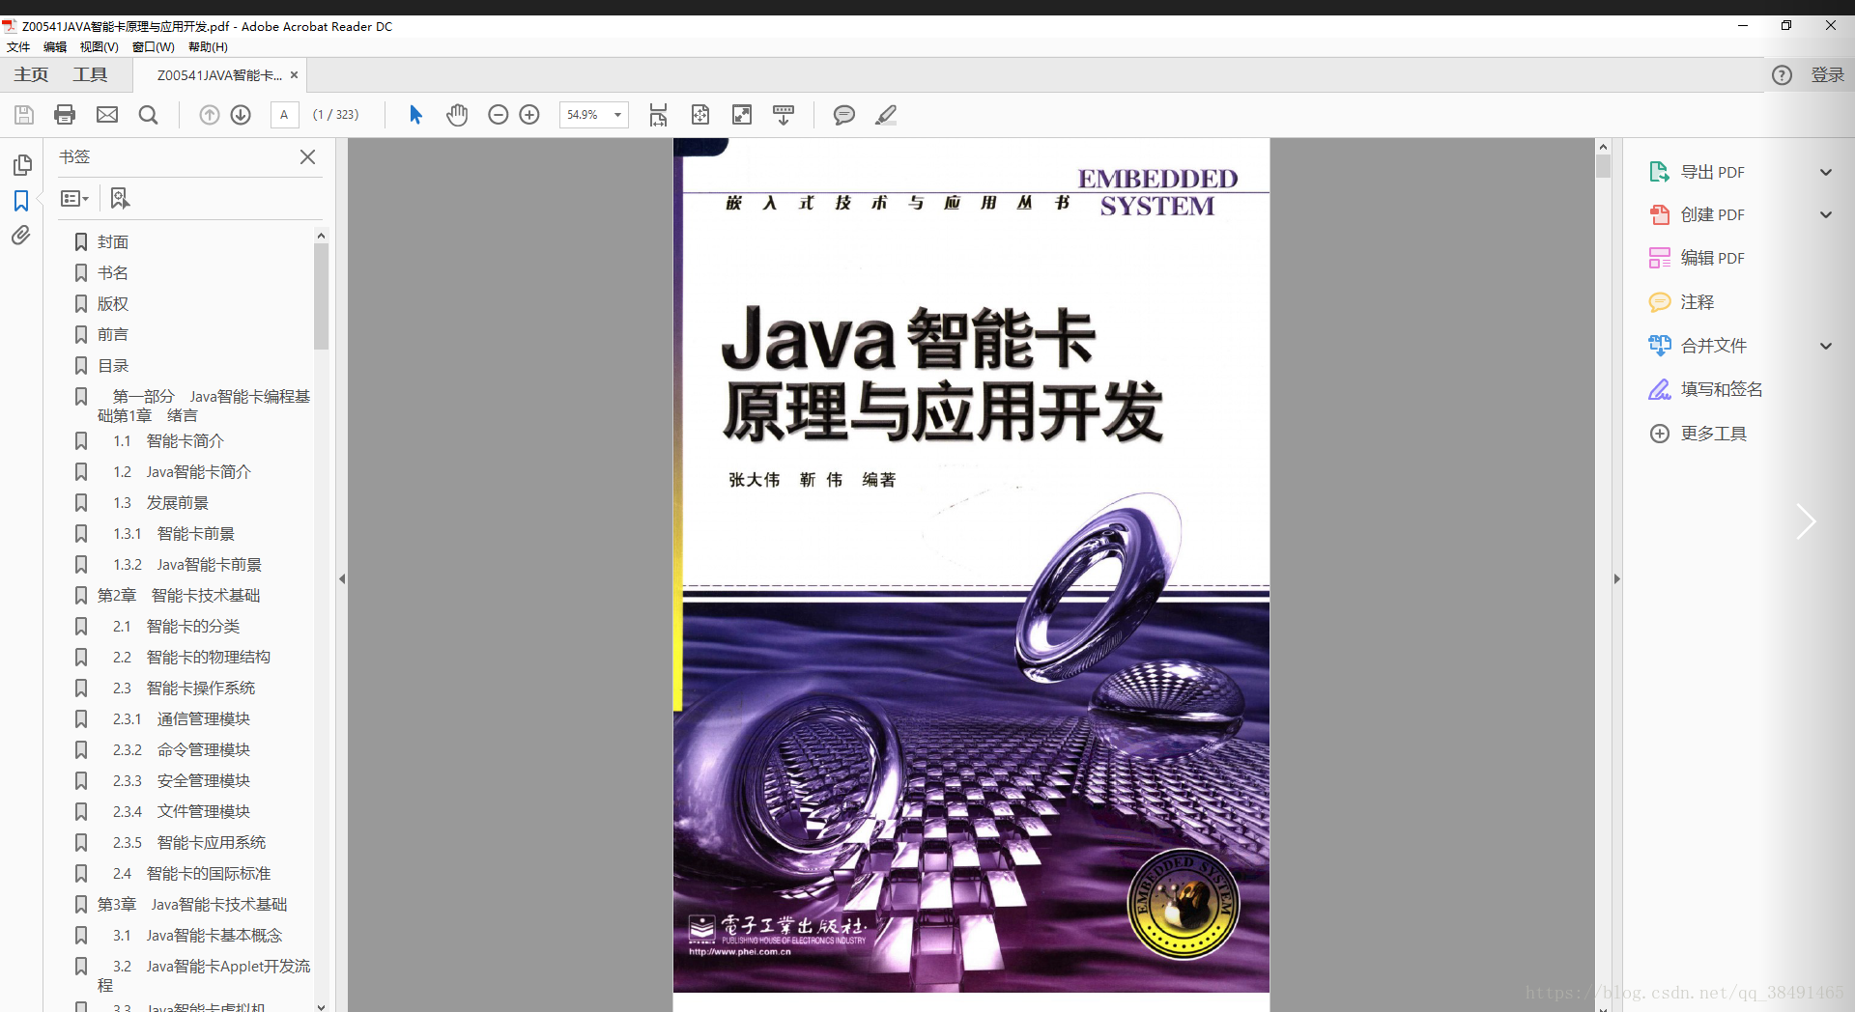Select the 书名 bookmark
The width and height of the screenshot is (1855, 1012).
pos(113,273)
